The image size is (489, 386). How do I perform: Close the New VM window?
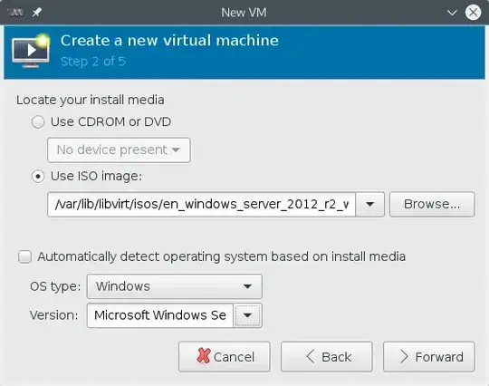pyautogui.click(x=473, y=13)
